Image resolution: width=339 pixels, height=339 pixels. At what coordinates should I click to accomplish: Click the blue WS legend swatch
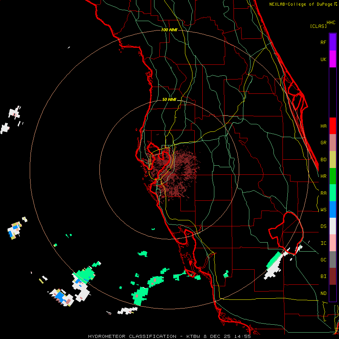coord(333,209)
